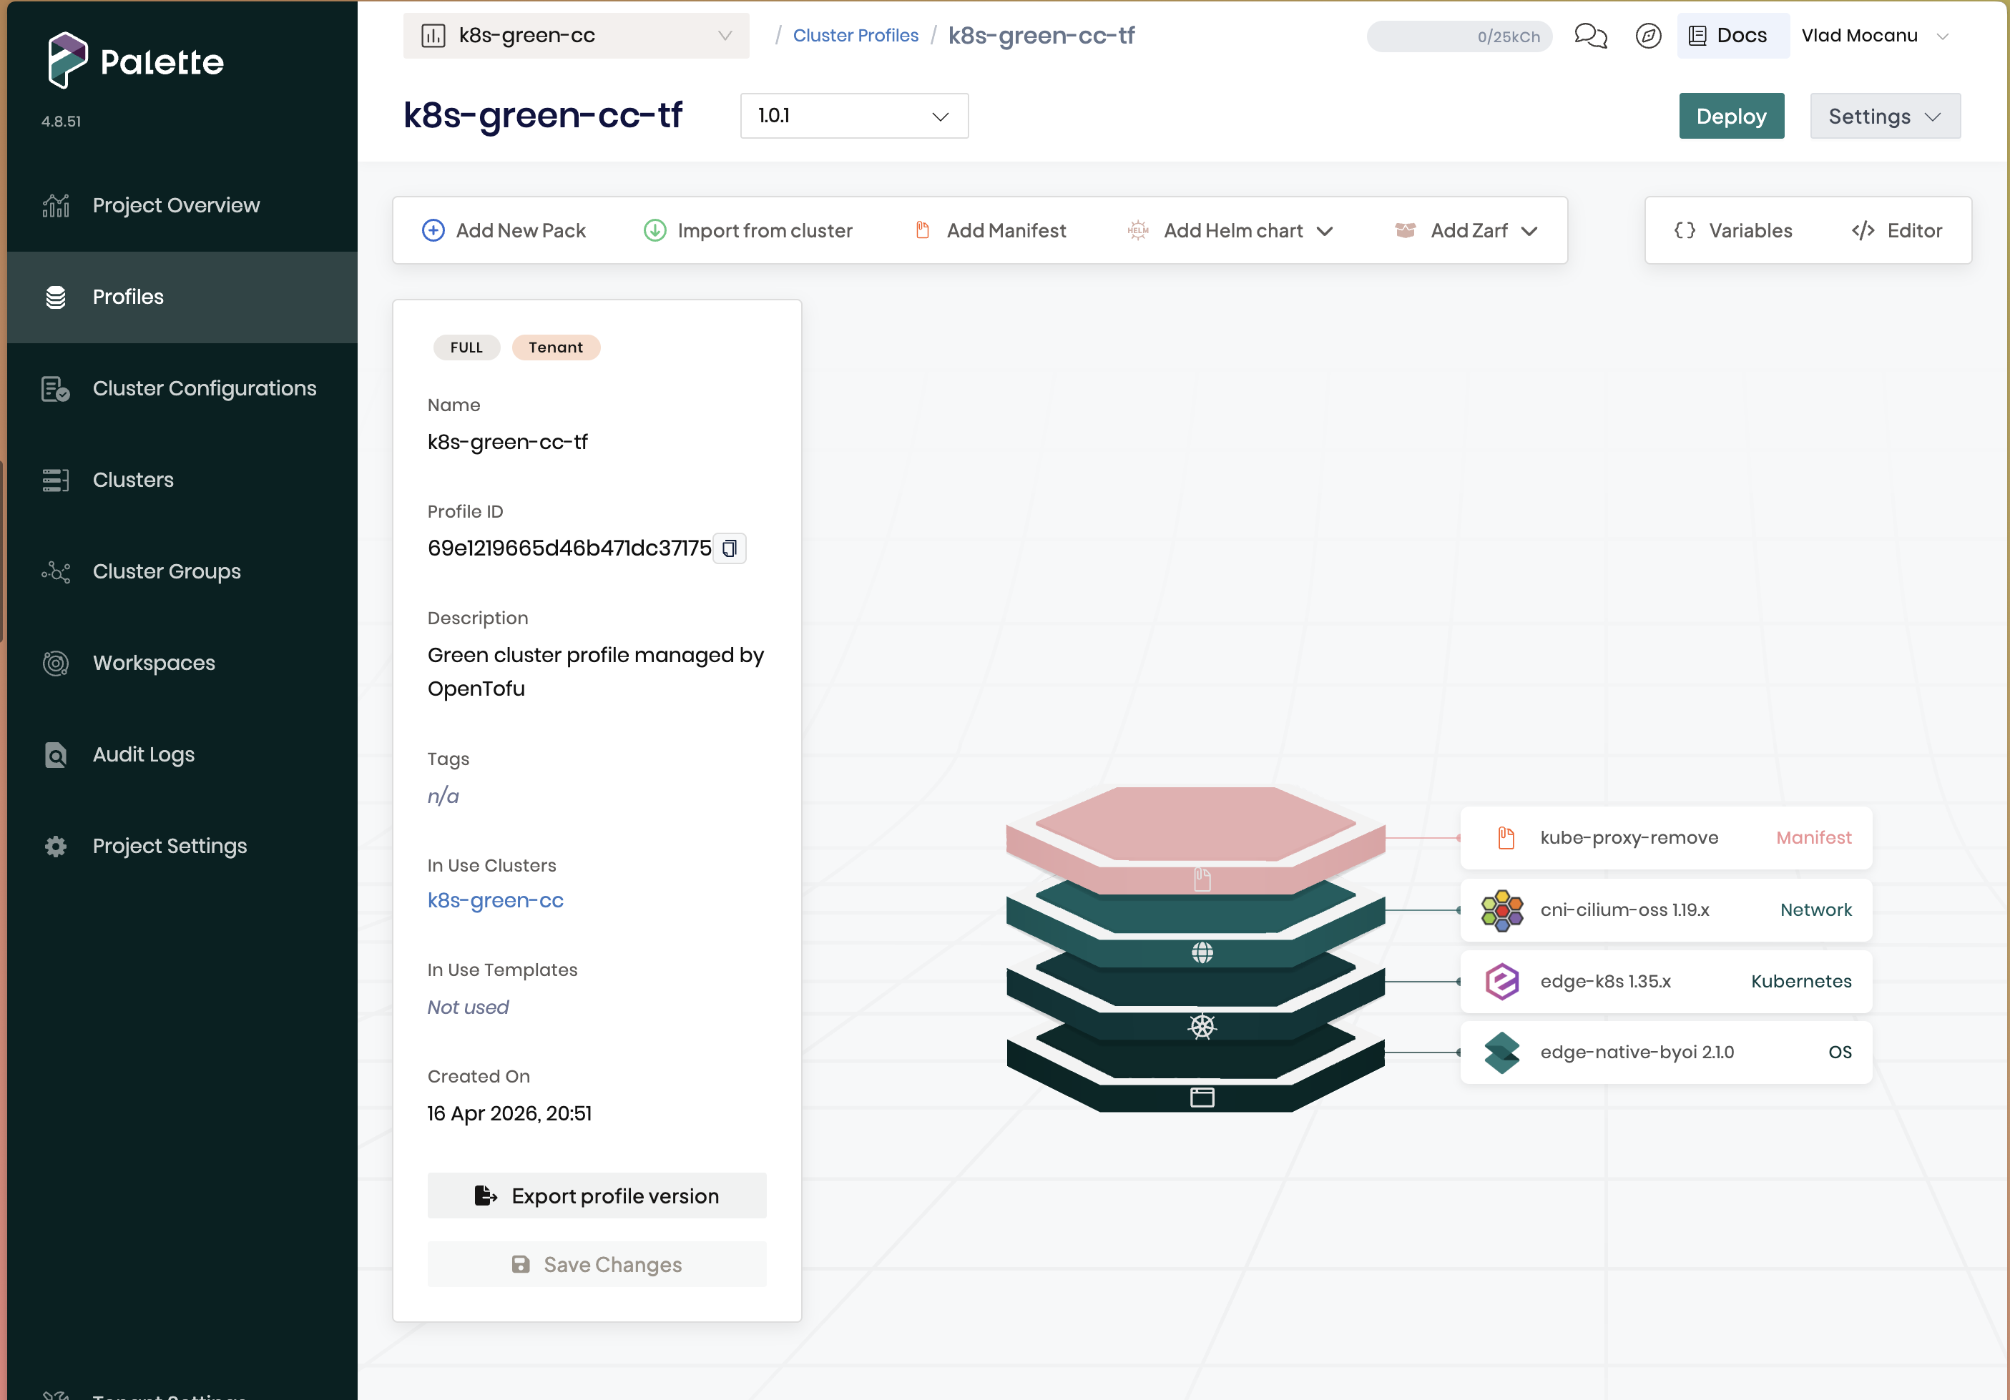Click the Deploy button

1732,117
